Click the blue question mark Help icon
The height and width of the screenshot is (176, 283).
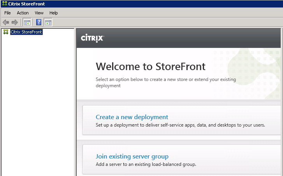[39, 22]
